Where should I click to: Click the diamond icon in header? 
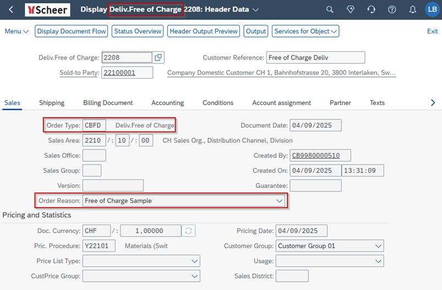point(351,9)
